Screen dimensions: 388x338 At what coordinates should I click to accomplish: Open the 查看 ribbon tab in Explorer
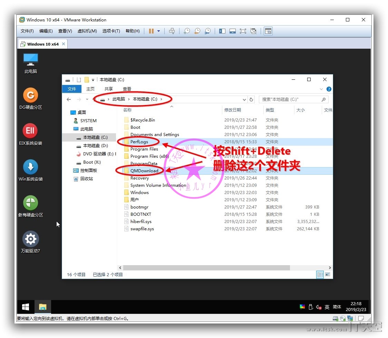(127, 89)
